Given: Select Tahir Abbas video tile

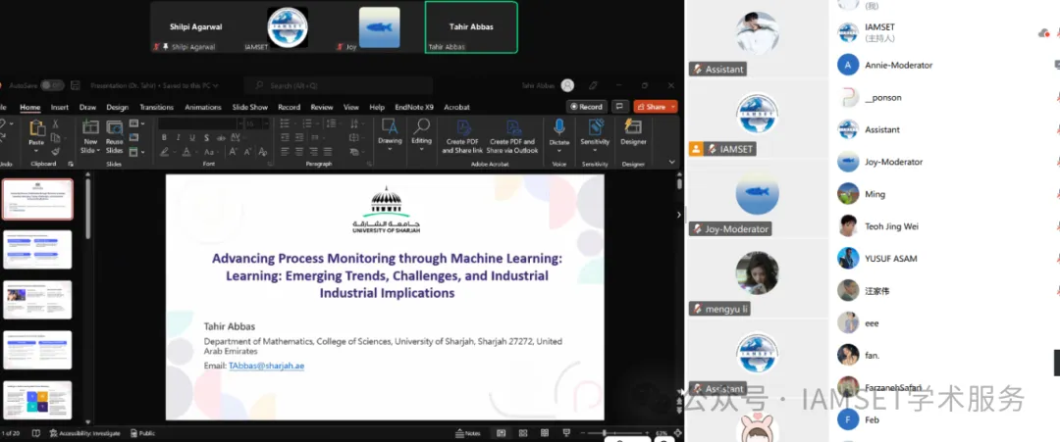Looking at the screenshot, I should 471,27.
